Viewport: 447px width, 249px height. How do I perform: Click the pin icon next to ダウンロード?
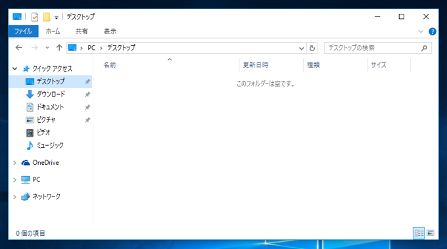pos(87,95)
